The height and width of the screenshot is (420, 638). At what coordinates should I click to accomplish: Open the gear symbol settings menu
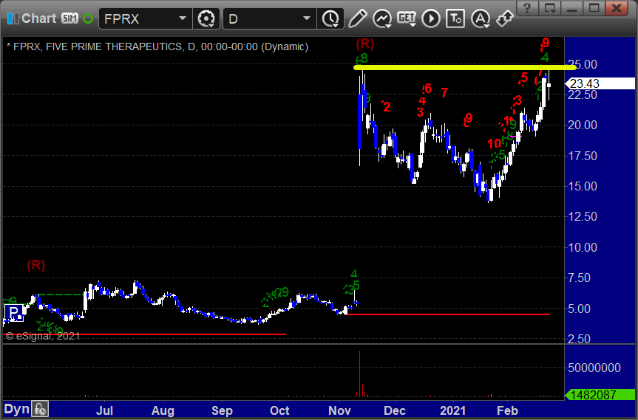click(x=206, y=18)
